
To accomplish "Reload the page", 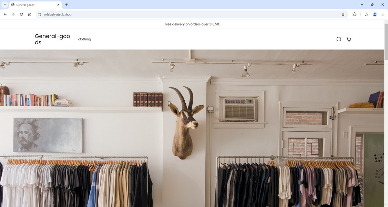I will point(21,14).
